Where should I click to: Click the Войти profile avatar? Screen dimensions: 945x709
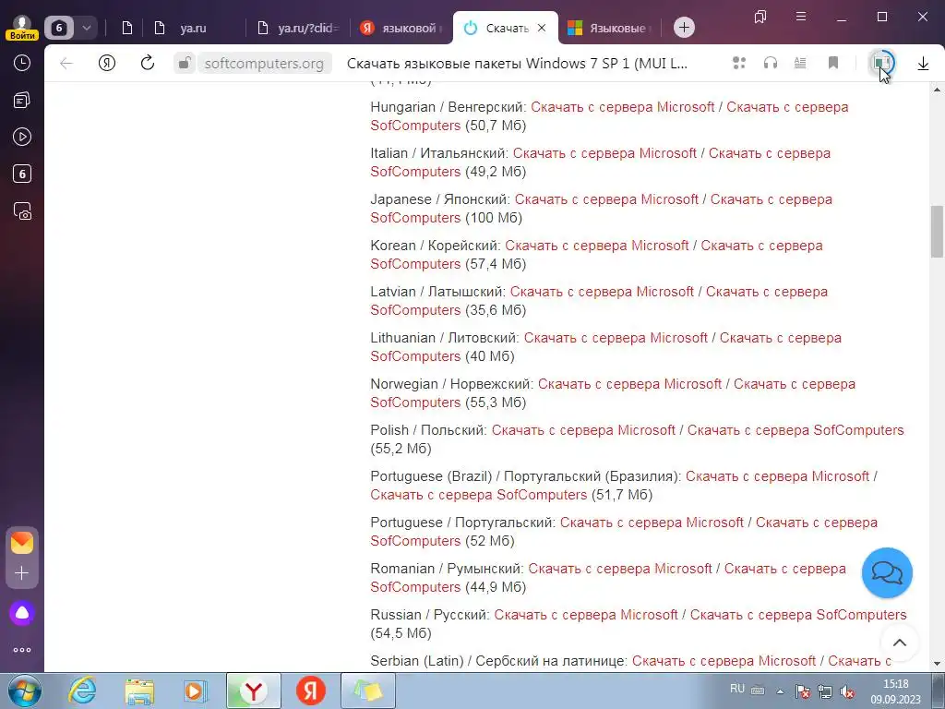pos(22,27)
